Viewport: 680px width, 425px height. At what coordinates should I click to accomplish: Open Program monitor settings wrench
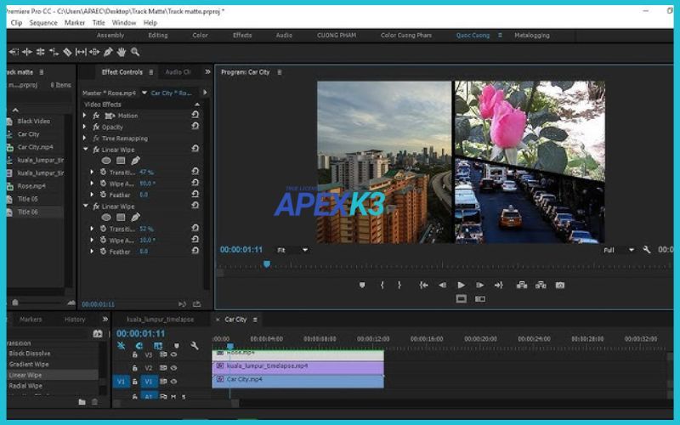click(647, 250)
